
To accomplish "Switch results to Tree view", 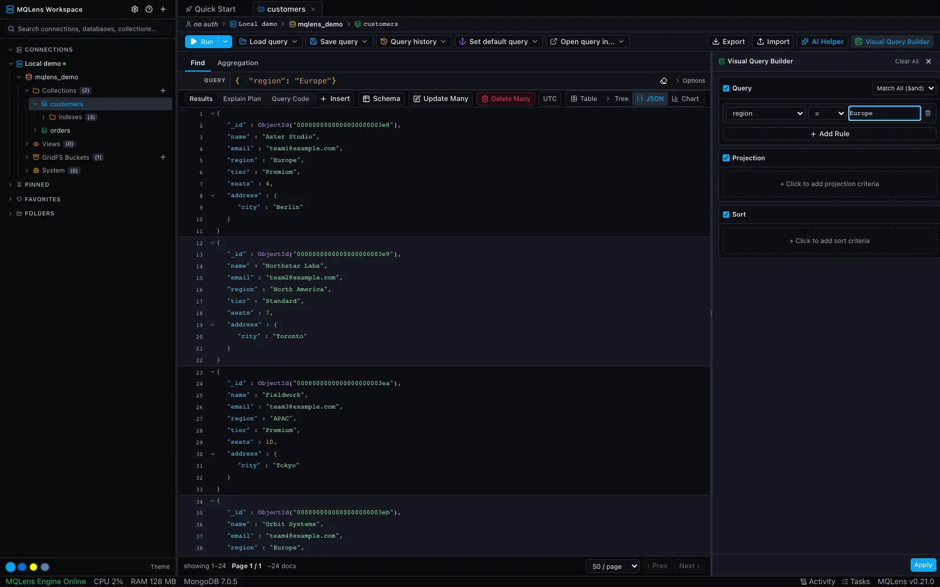I will click(617, 99).
